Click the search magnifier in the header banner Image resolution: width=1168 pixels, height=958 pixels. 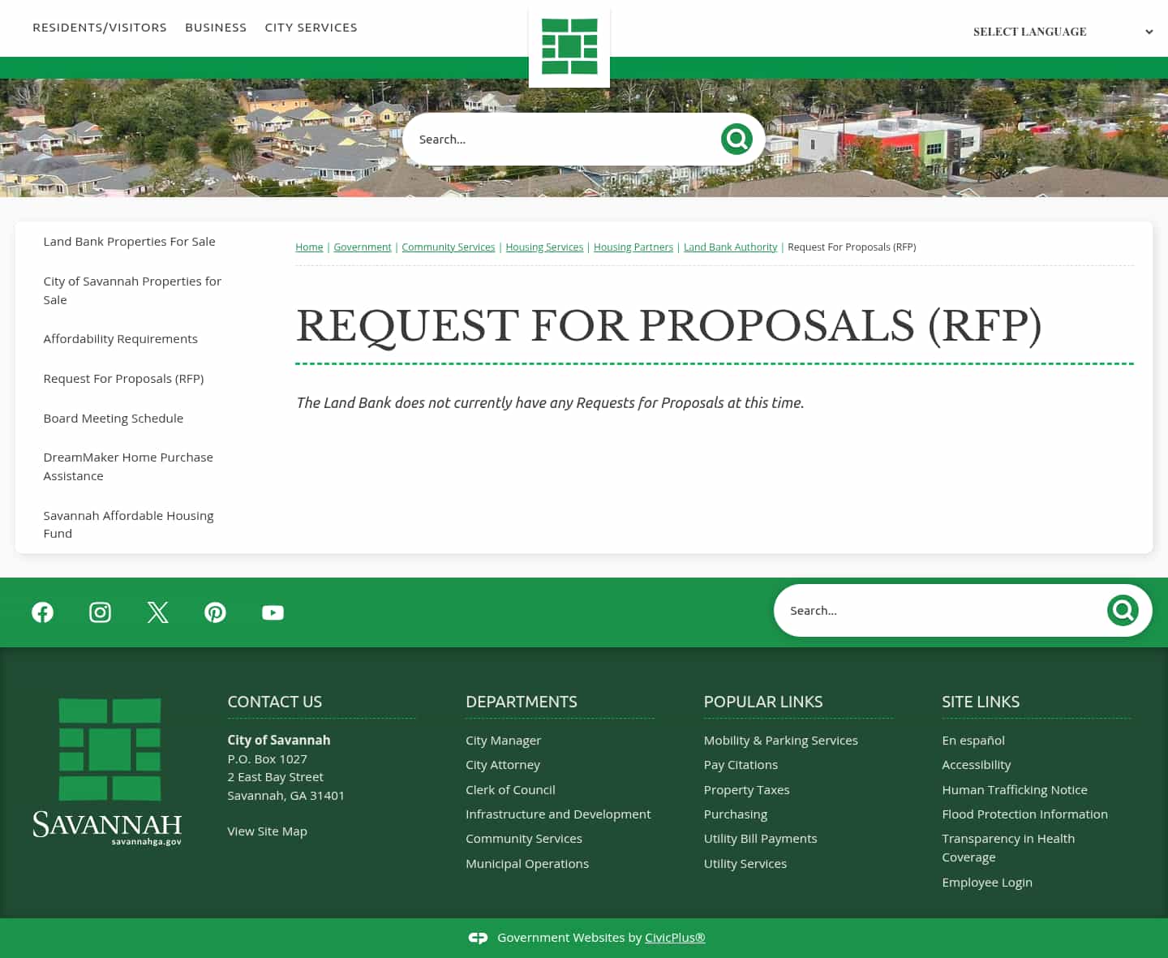click(x=736, y=139)
